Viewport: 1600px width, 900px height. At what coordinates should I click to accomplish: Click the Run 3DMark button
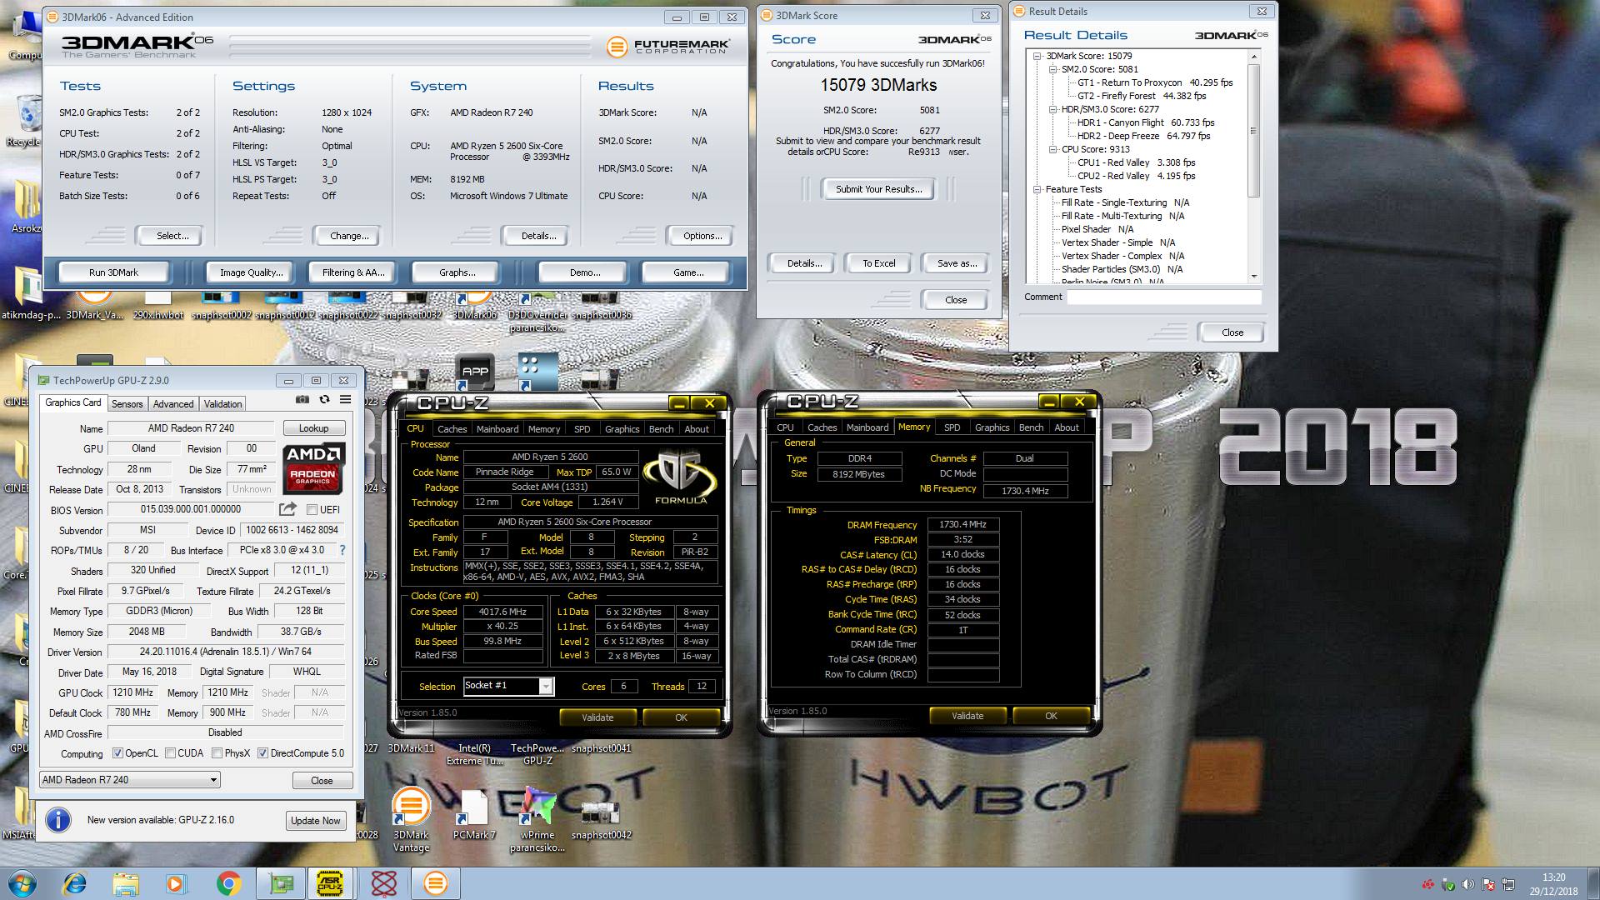pyautogui.click(x=113, y=272)
